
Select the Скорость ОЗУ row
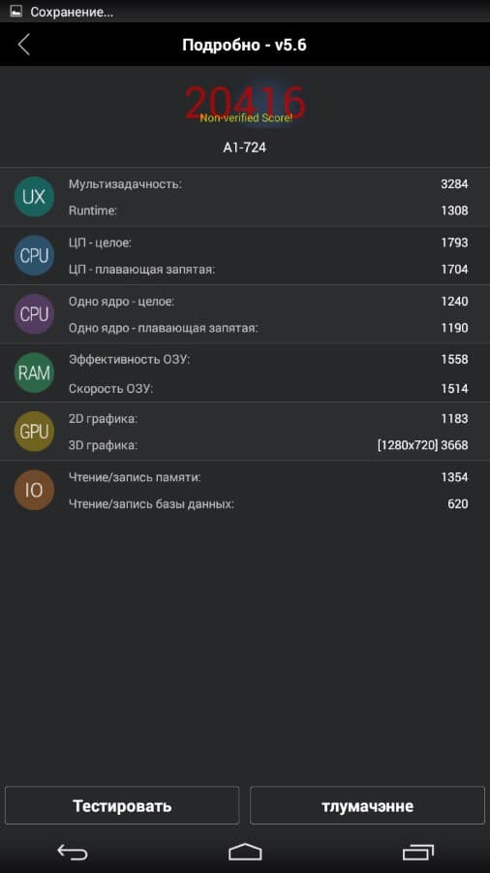pos(268,389)
